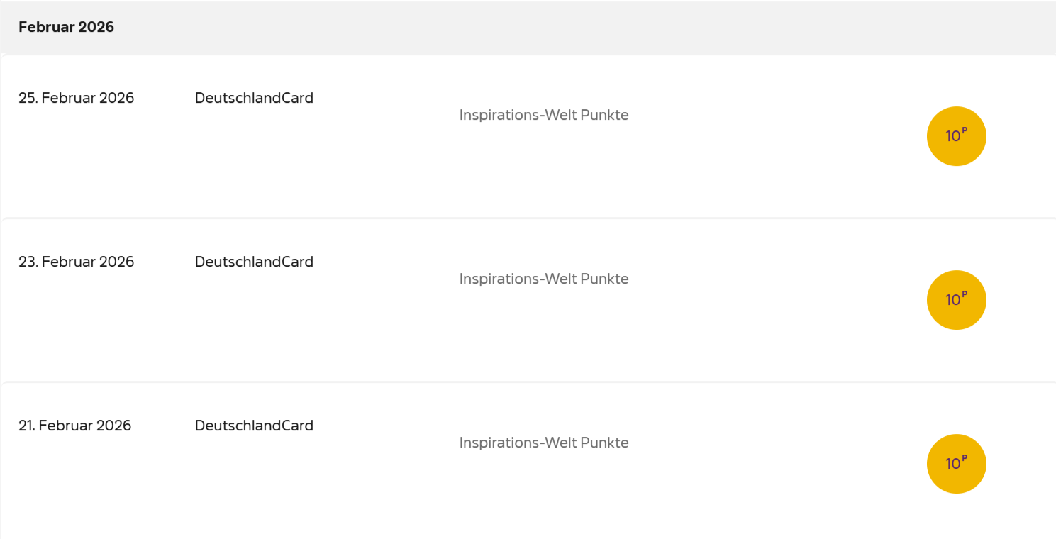Screen dimensions: 1056x539
Task: Click the 10 points badge for 25. Februar
Action: (956, 136)
